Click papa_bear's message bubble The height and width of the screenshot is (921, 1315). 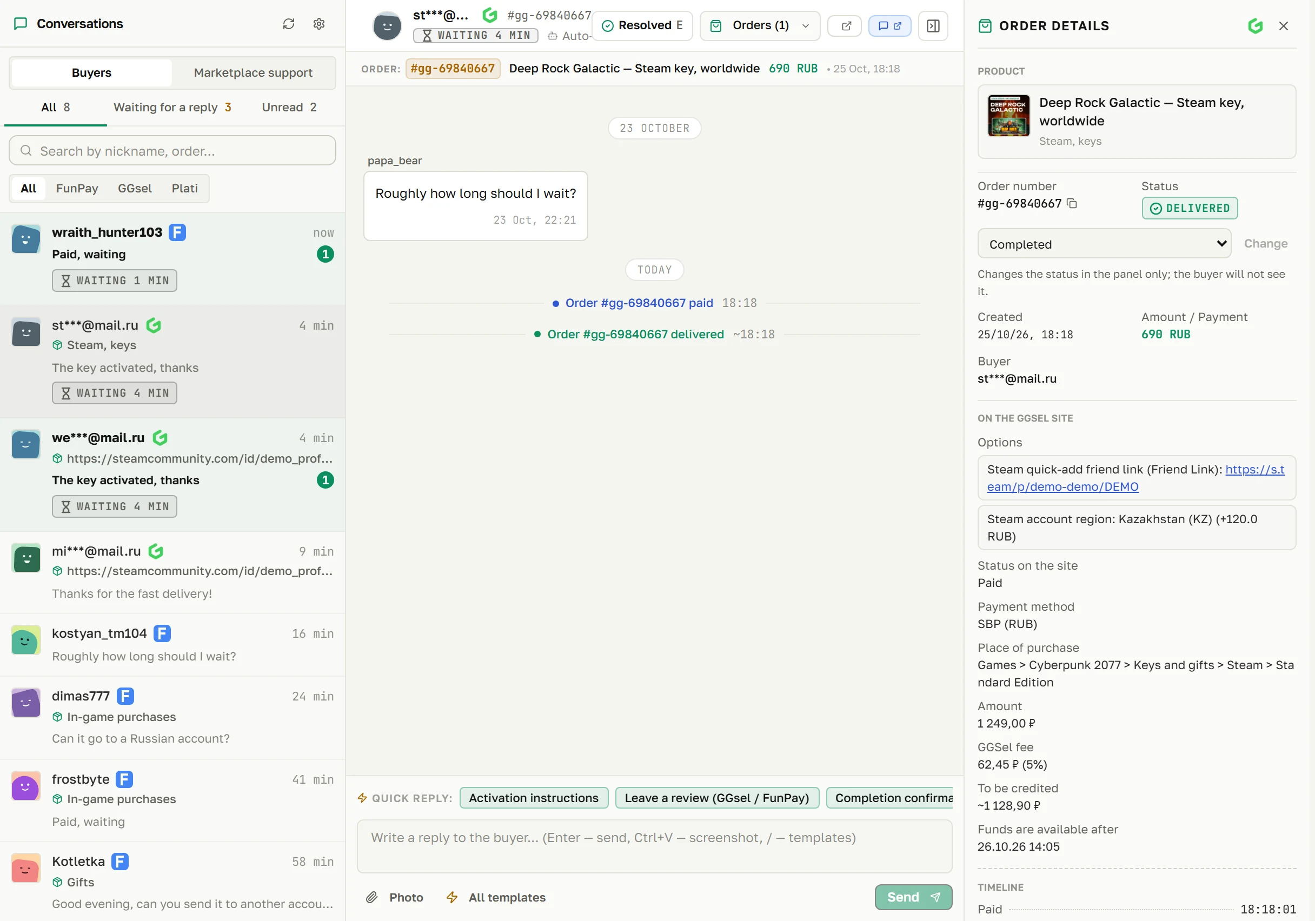pyautogui.click(x=475, y=205)
